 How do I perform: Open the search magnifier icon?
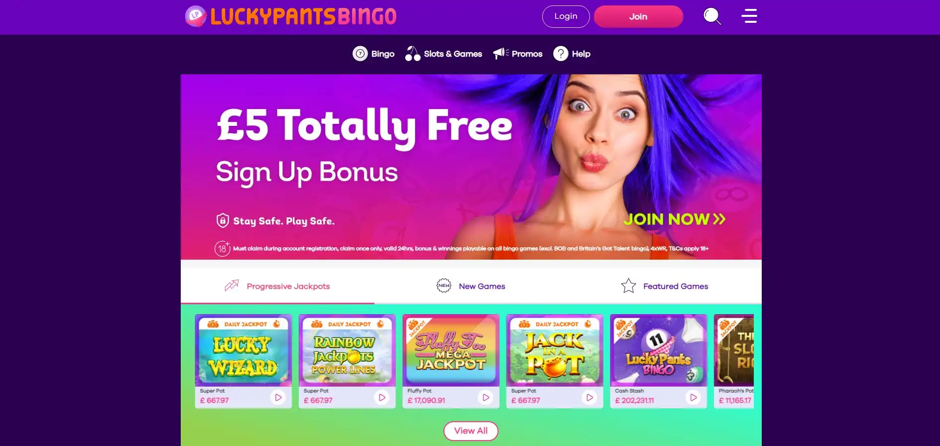click(x=712, y=16)
